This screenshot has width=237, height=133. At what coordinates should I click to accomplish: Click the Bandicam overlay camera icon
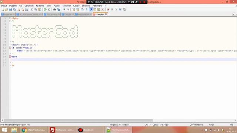[133, 2]
